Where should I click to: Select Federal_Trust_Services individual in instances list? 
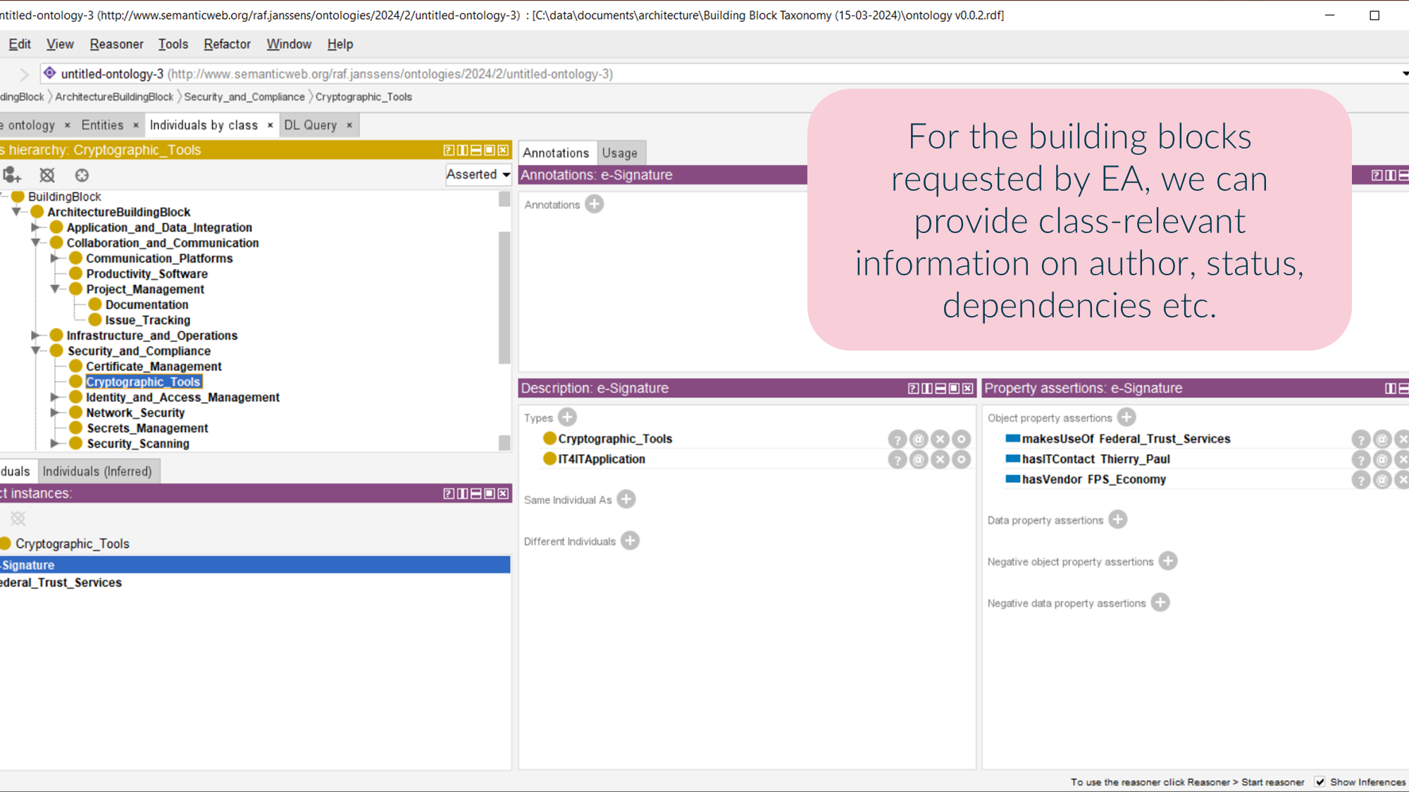point(62,582)
